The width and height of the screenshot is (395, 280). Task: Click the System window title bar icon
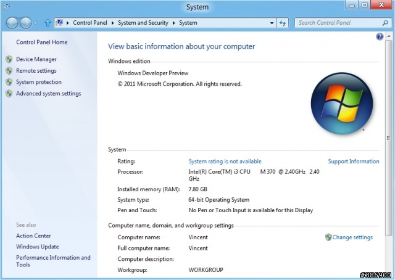tap(7, 6)
